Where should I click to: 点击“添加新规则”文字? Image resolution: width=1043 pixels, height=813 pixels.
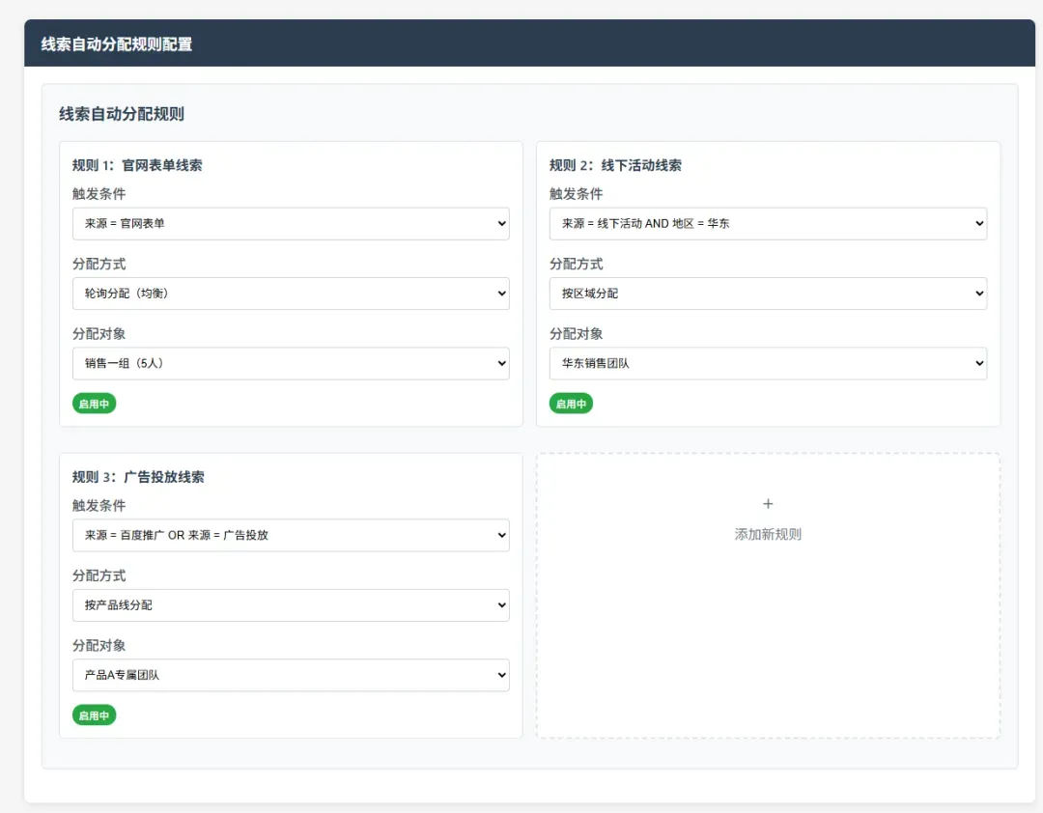click(x=768, y=534)
